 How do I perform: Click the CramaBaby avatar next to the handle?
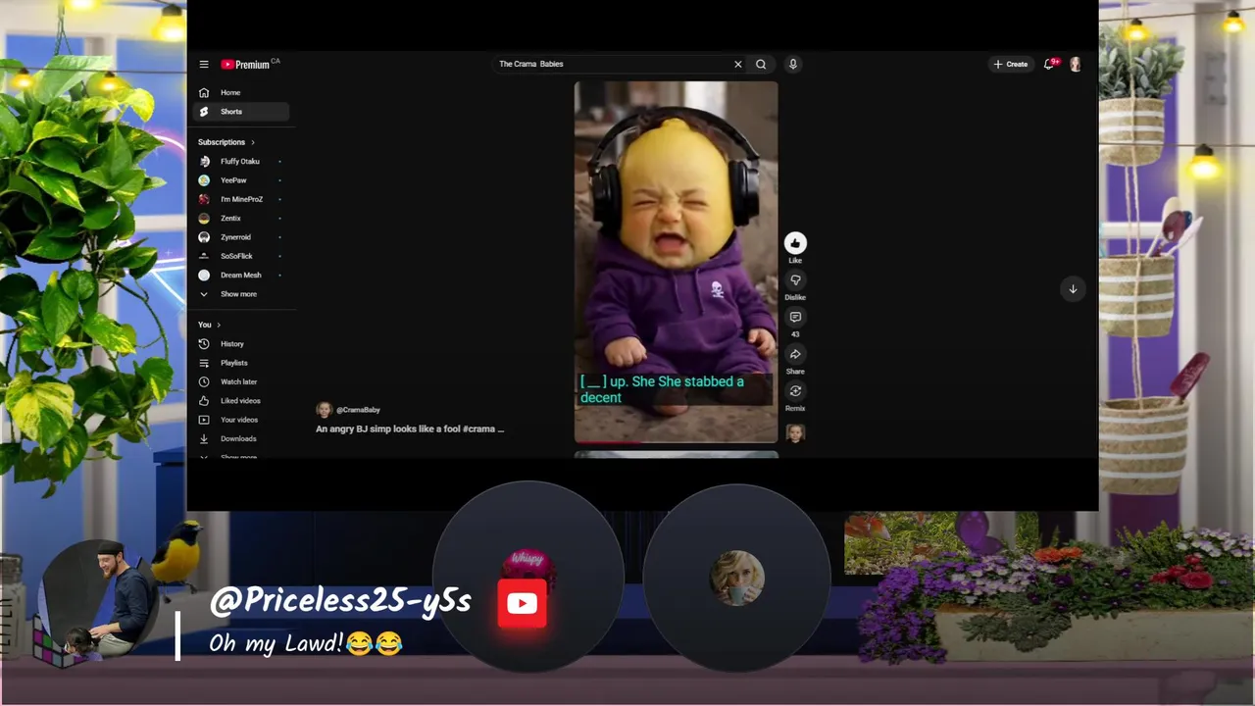pos(324,410)
